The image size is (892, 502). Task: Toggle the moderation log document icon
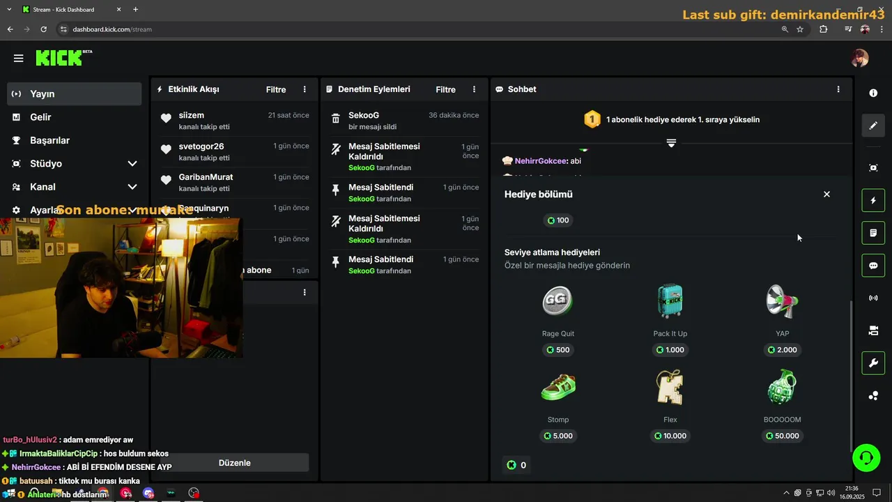coord(873,233)
